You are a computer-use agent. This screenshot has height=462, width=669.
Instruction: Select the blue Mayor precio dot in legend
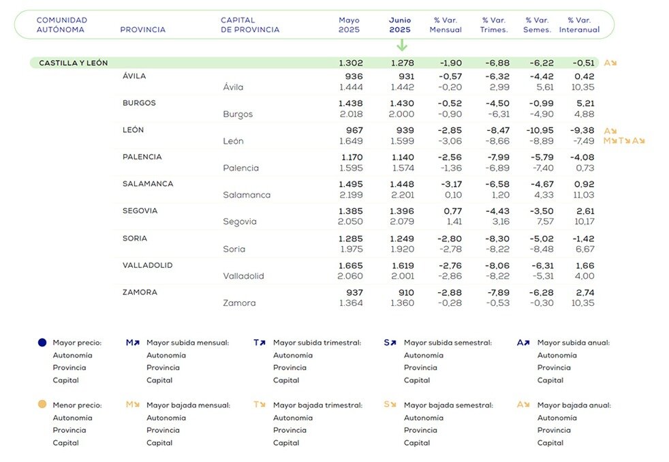(42, 342)
